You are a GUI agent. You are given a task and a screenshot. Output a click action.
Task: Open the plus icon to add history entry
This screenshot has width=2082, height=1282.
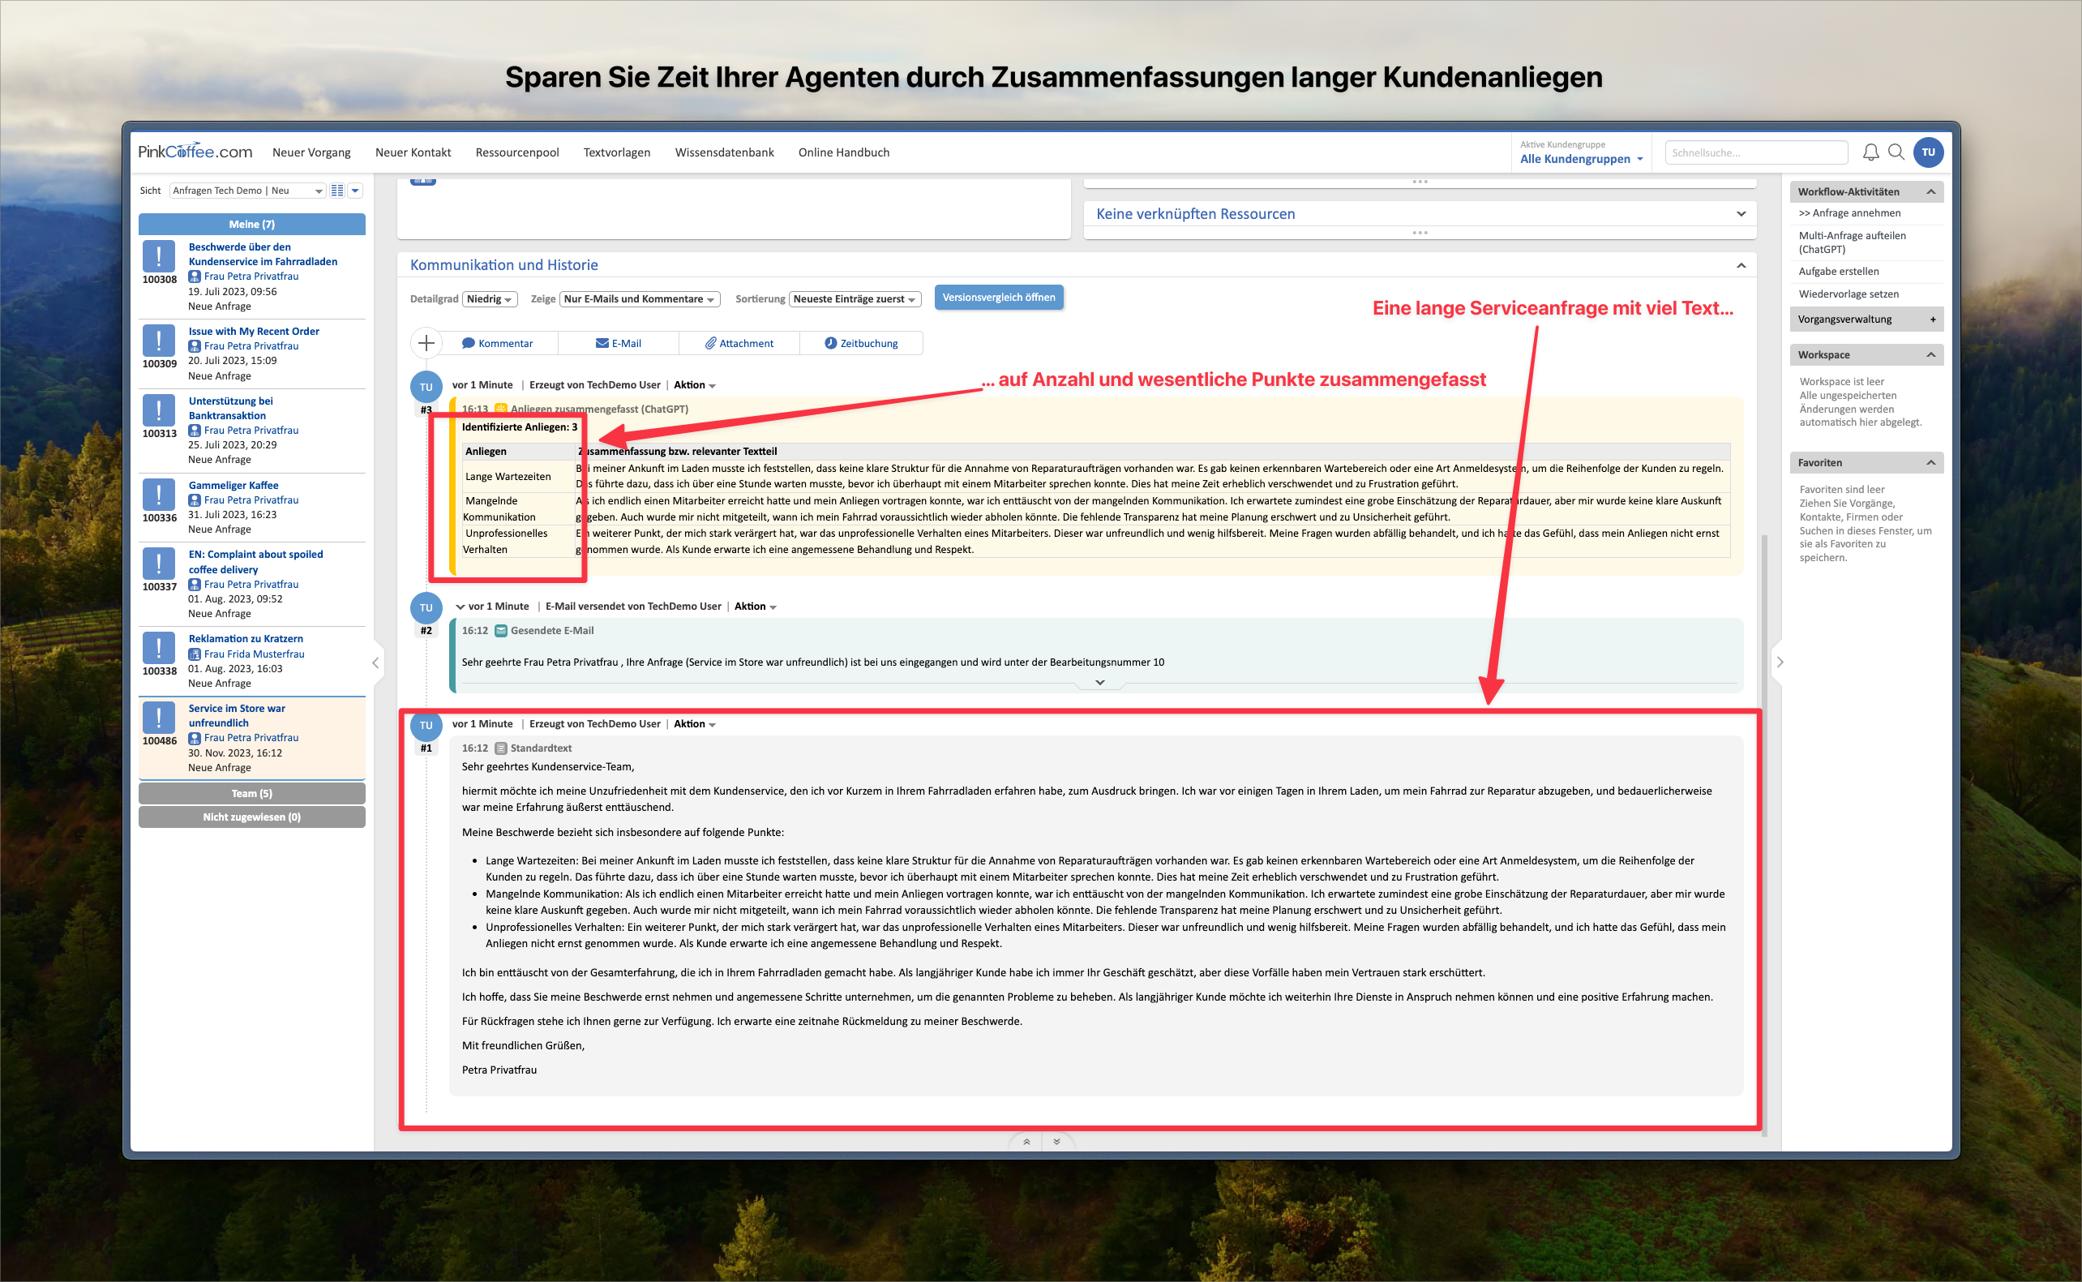coord(426,342)
